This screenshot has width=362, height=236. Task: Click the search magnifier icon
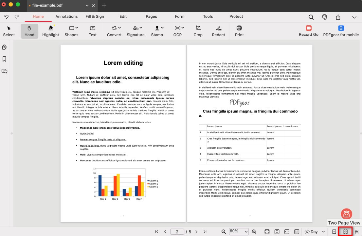click(x=311, y=17)
